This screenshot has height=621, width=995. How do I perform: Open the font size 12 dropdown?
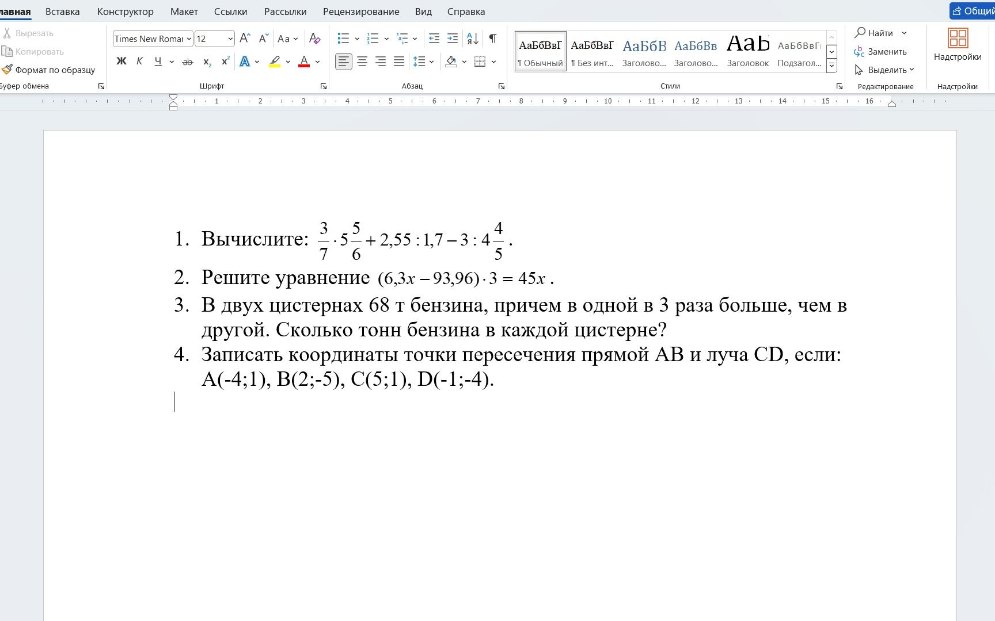(230, 39)
